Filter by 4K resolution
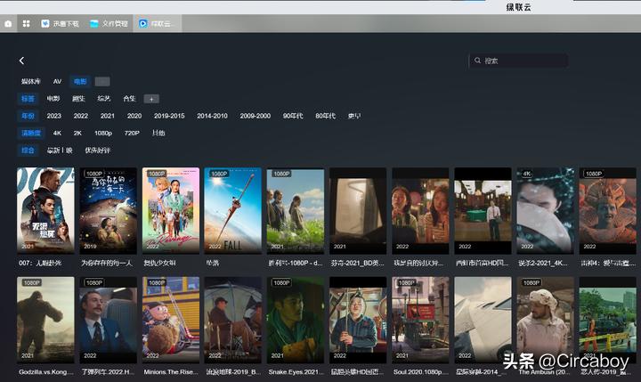 (x=57, y=133)
